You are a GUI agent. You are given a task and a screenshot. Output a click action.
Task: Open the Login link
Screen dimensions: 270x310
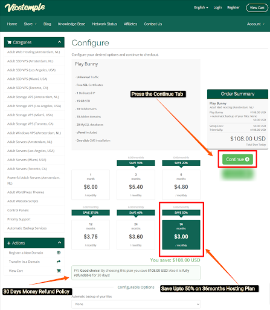(x=217, y=7)
